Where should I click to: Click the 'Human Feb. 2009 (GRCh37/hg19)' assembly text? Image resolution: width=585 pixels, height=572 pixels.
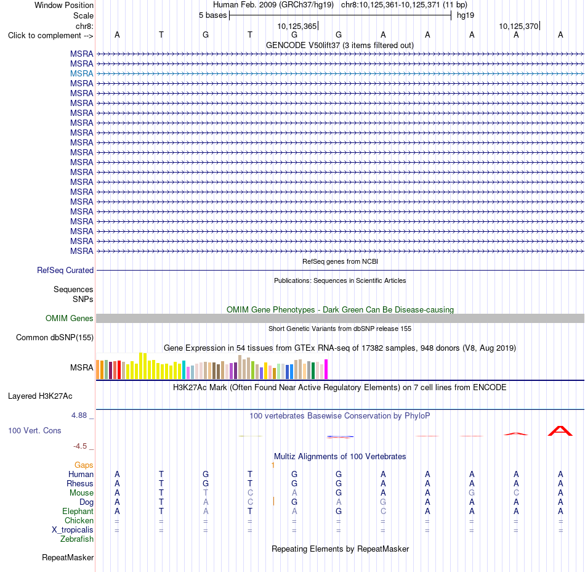273,5
